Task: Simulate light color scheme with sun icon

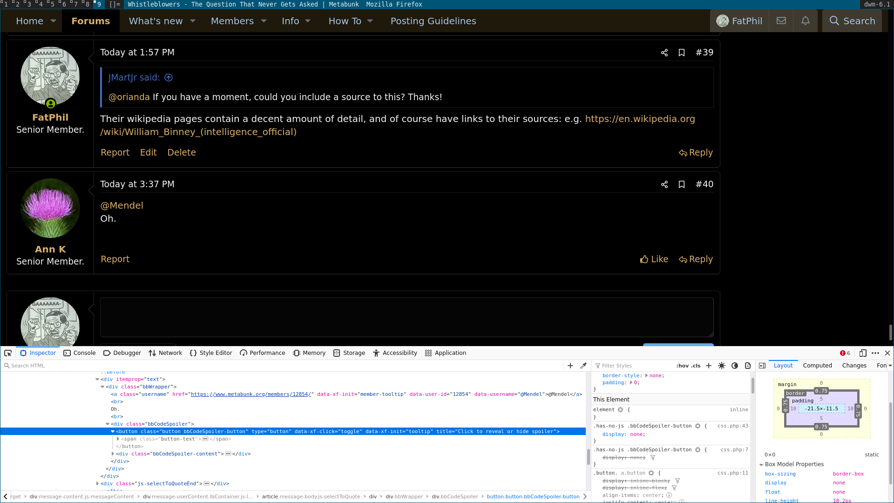Action: 722,366
